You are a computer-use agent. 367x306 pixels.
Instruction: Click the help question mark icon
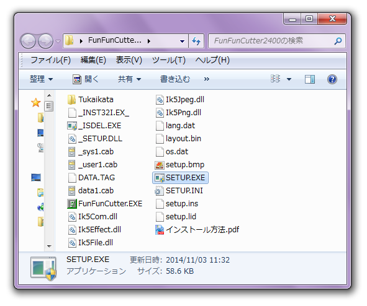click(332, 79)
